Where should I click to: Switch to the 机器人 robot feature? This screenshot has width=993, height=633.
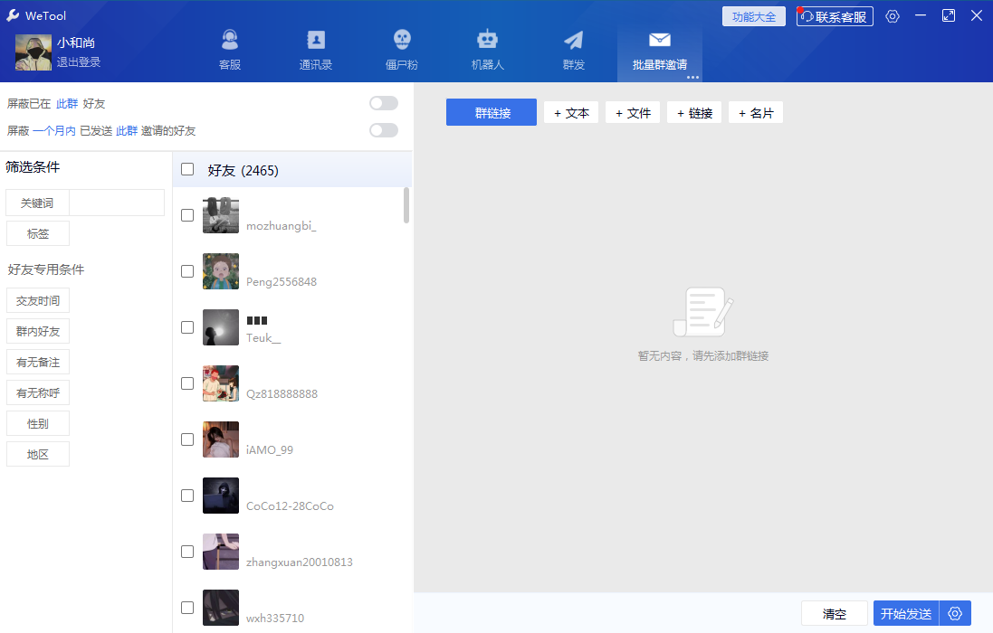point(487,49)
